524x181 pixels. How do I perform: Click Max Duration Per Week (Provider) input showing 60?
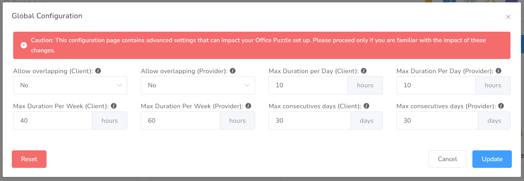[x=180, y=121]
